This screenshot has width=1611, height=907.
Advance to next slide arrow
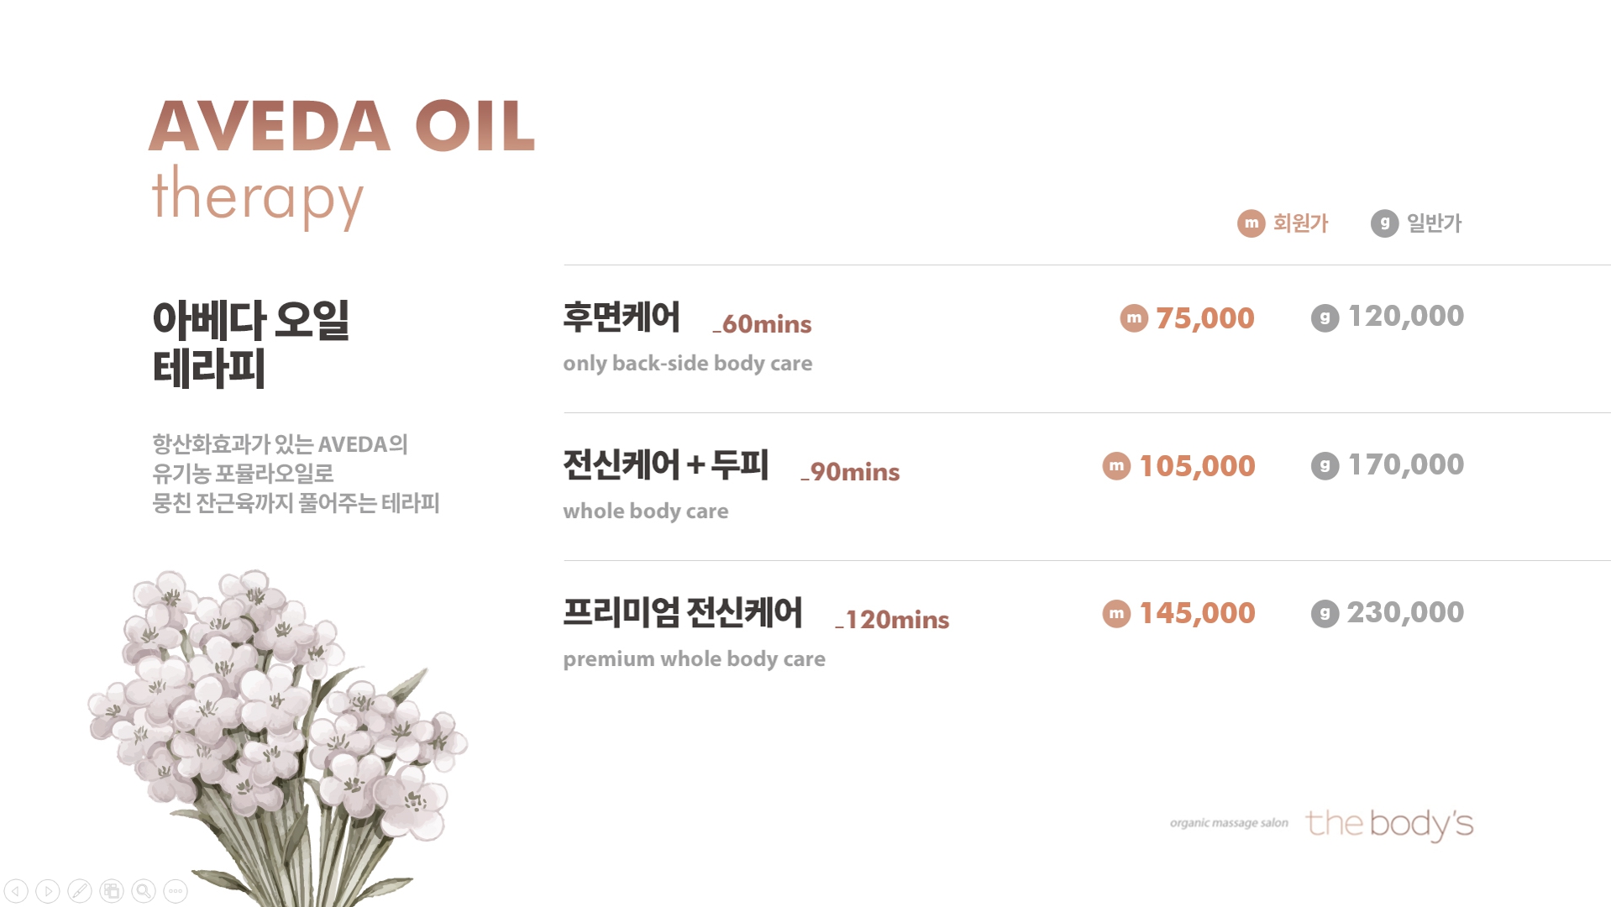point(48,891)
